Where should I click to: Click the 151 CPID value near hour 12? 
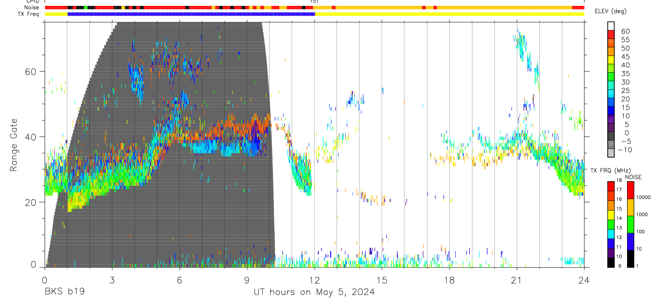(315, 2)
